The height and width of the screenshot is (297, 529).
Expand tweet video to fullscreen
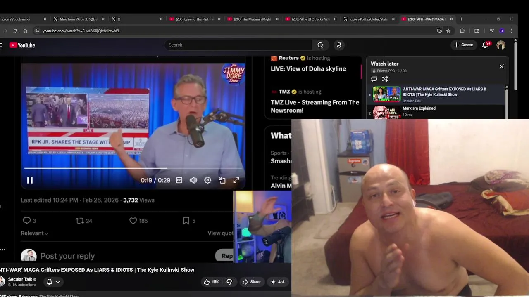[x=236, y=180]
